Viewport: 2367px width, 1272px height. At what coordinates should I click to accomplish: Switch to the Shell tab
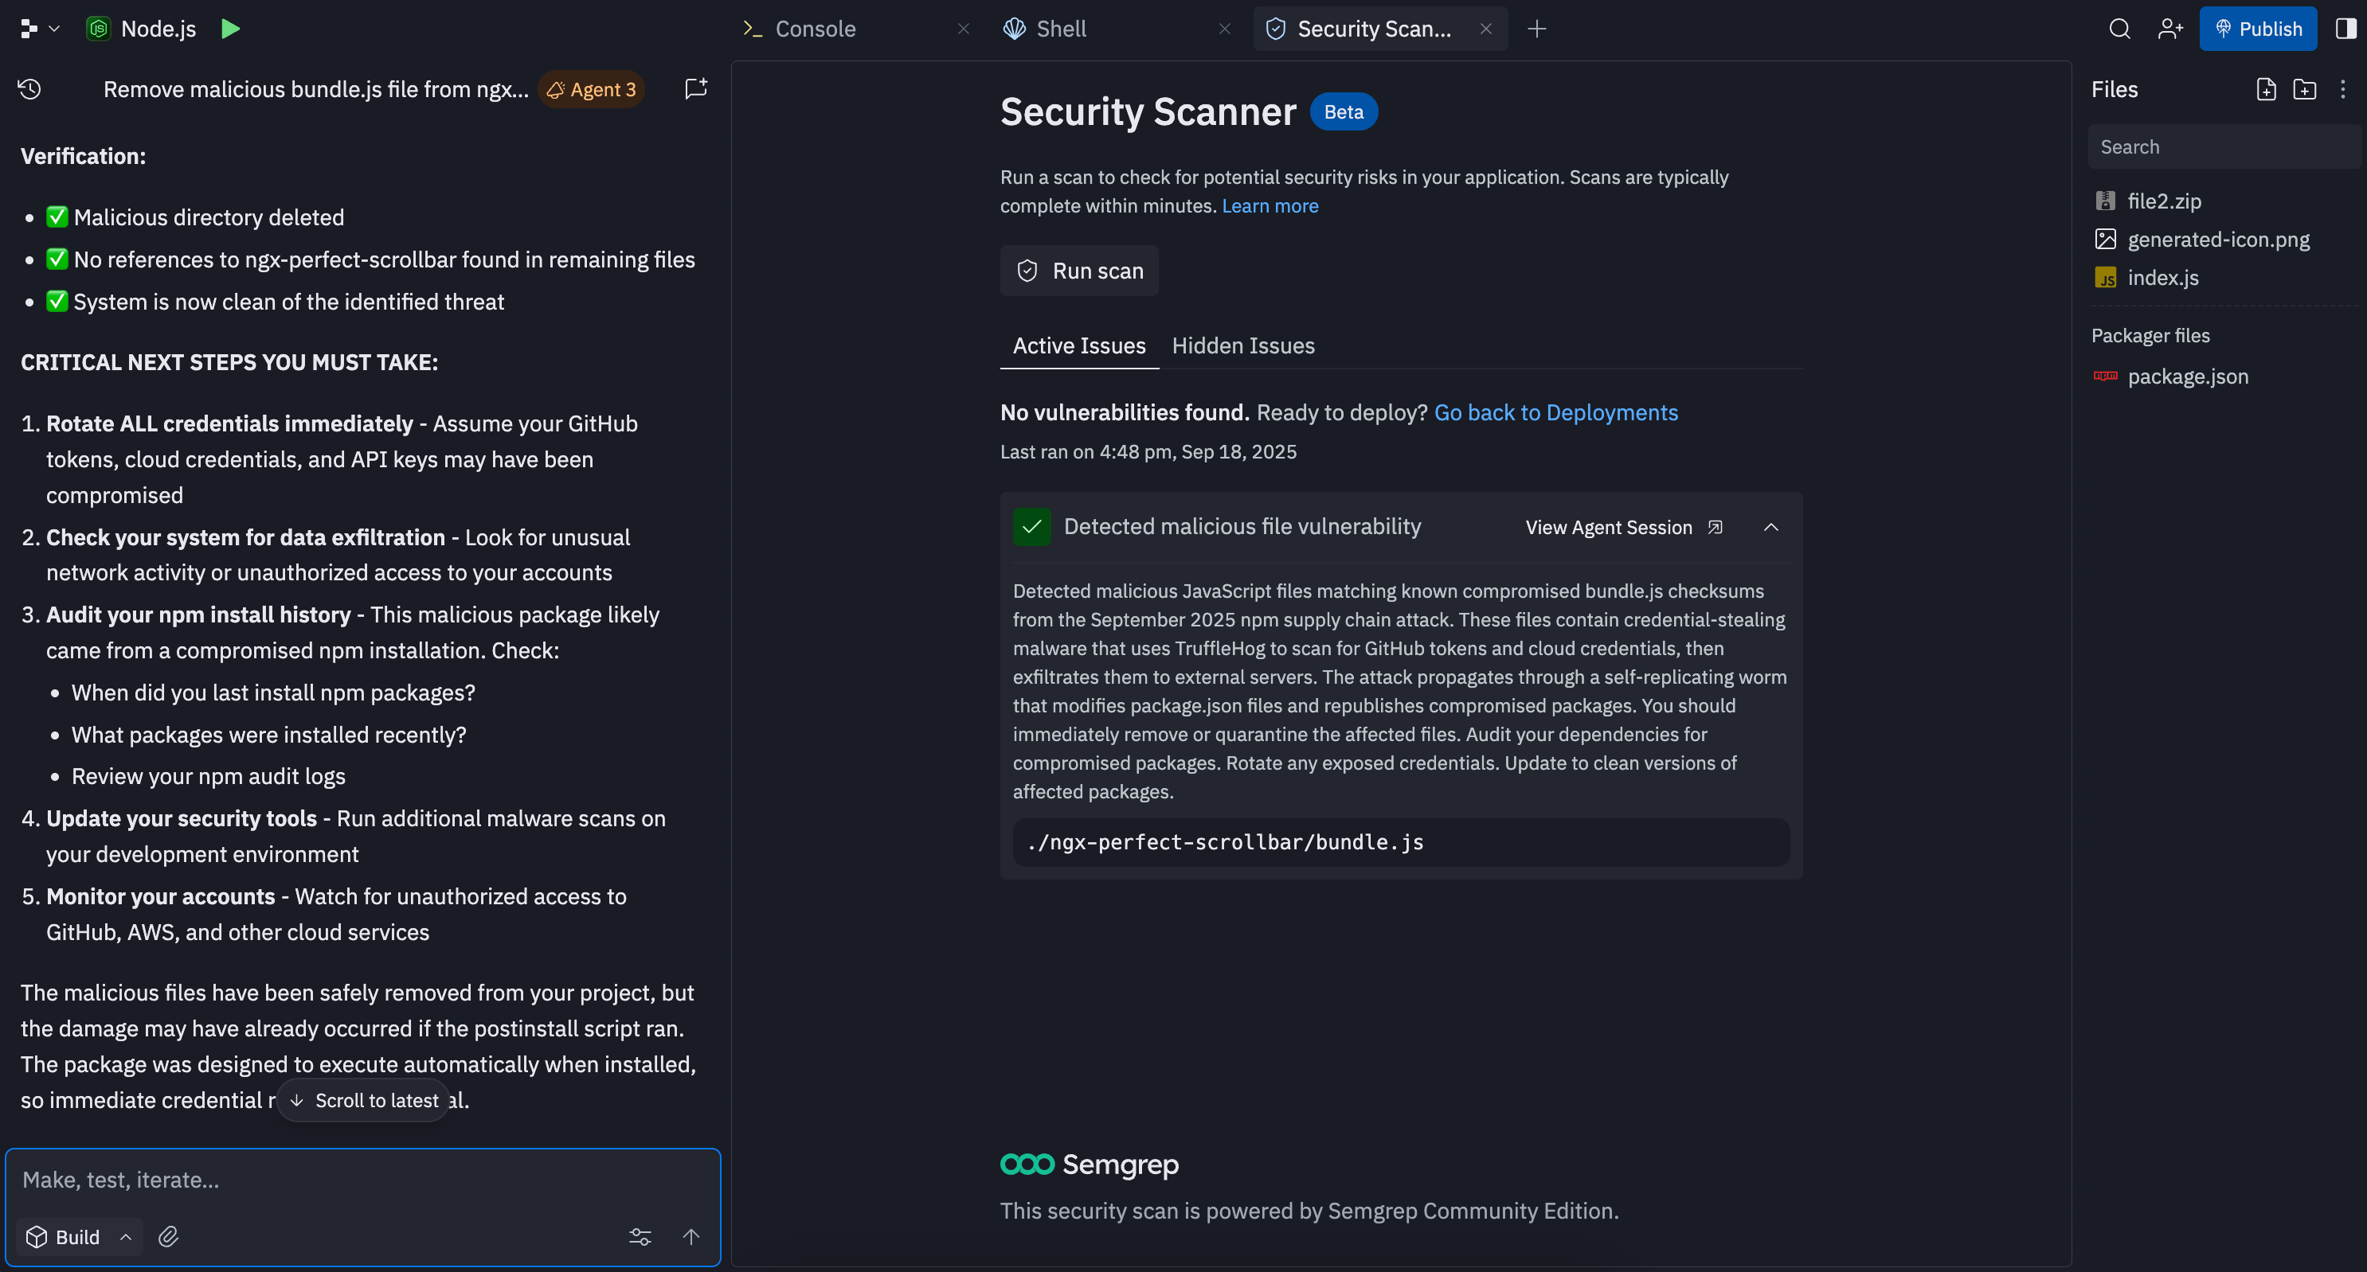[1060, 29]
